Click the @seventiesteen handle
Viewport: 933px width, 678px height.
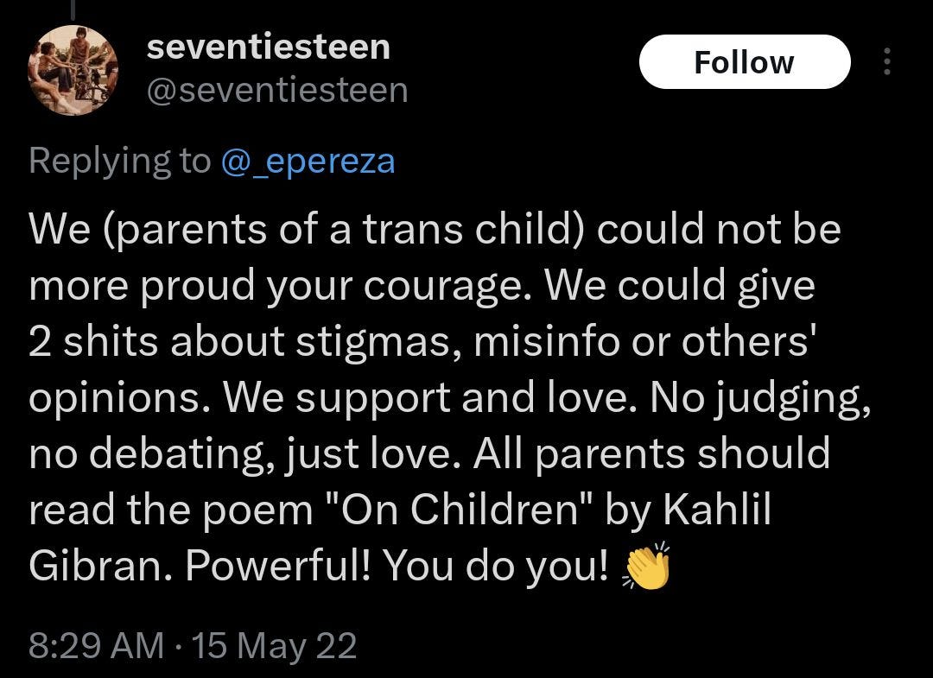(277, 91)
